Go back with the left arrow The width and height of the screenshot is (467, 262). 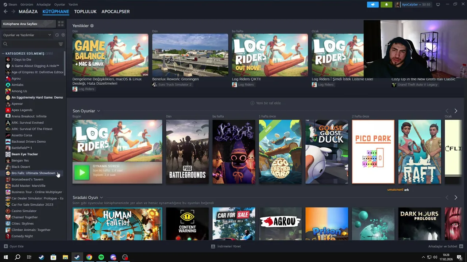5,12
